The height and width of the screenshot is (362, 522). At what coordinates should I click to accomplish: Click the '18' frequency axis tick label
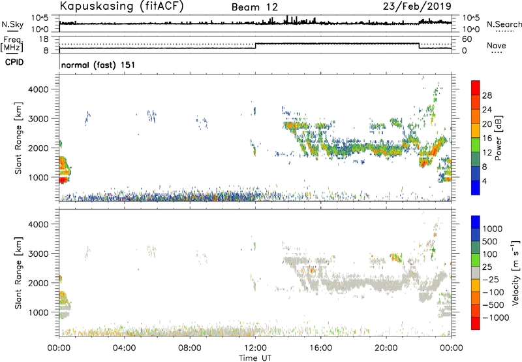pos(44,39)
